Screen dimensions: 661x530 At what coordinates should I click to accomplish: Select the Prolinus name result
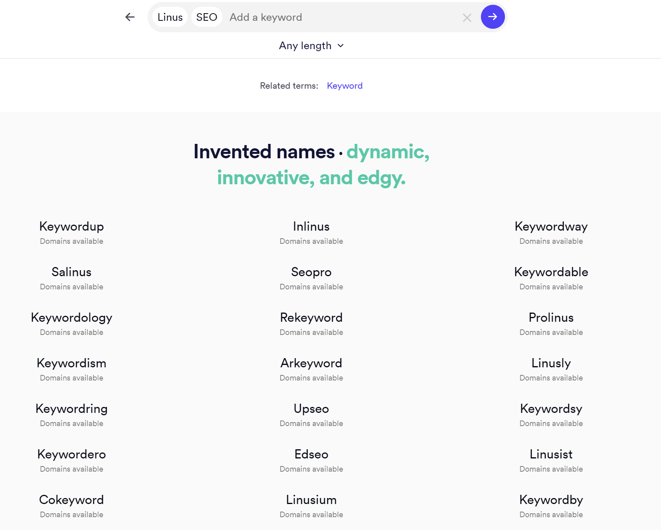pos(551,318)
